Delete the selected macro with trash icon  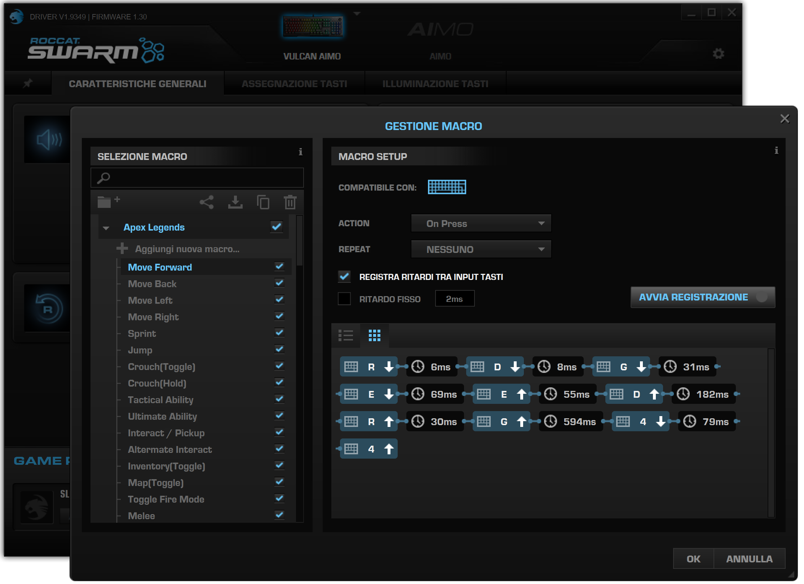(x=290, y=202)
